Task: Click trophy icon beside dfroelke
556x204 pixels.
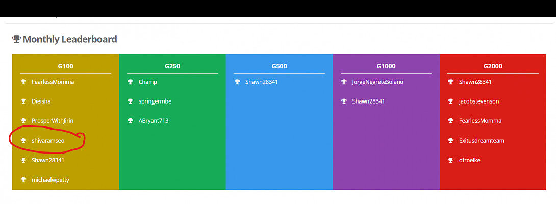Action: pos(451,160)
